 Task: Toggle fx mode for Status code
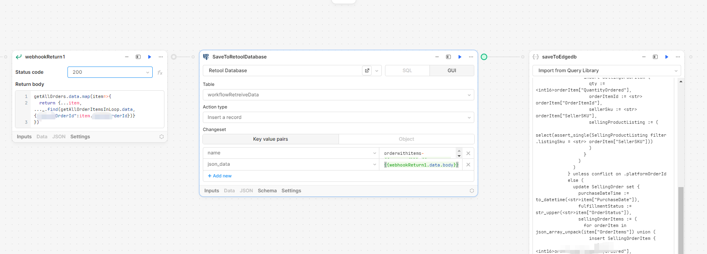pos(160,73)
